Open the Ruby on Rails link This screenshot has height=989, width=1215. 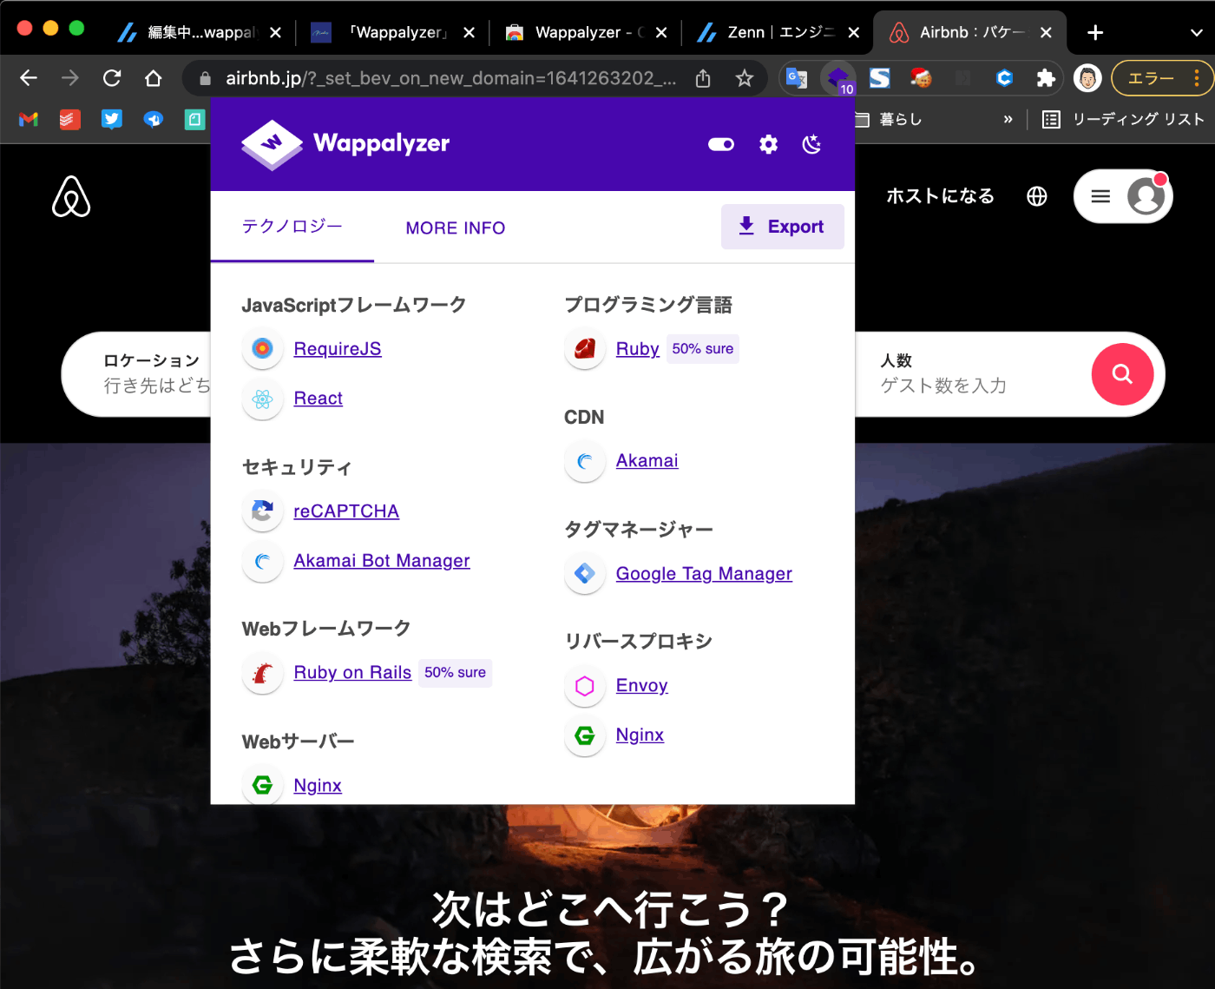[351, 672]
